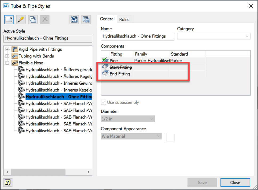Click the component appearance color swatch
Screen dimensions: 258x190
pyautogui.click(x=170, y=137)
